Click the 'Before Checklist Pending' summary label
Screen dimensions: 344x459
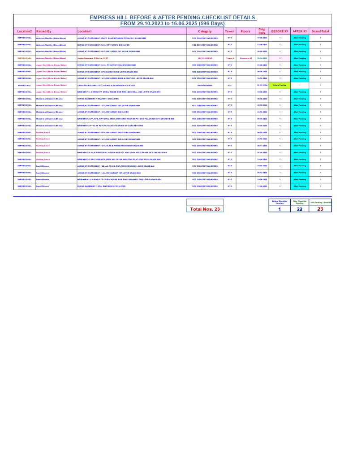pyautogui.click(x=279, y=202)
